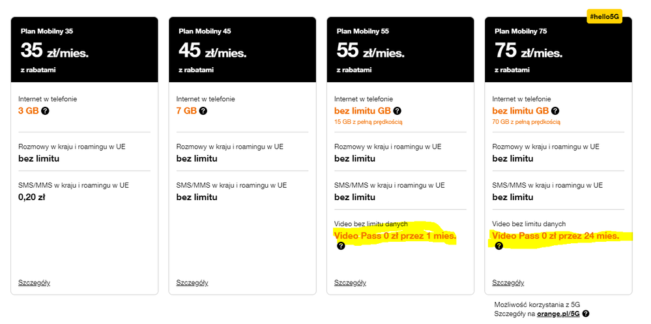Select the Plan Mobilny 35 header
The image size is (651, 324).
(x=84, y=50)
